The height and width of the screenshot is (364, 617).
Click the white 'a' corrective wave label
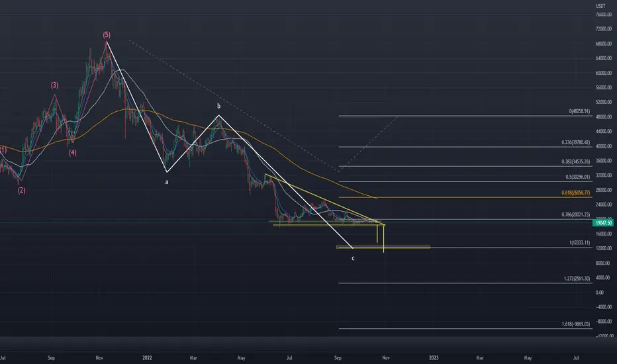[x=167, y=182]
